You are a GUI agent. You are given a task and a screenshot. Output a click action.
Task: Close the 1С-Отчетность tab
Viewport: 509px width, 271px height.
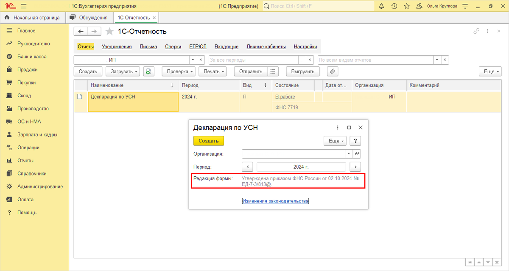click(154, 18)
